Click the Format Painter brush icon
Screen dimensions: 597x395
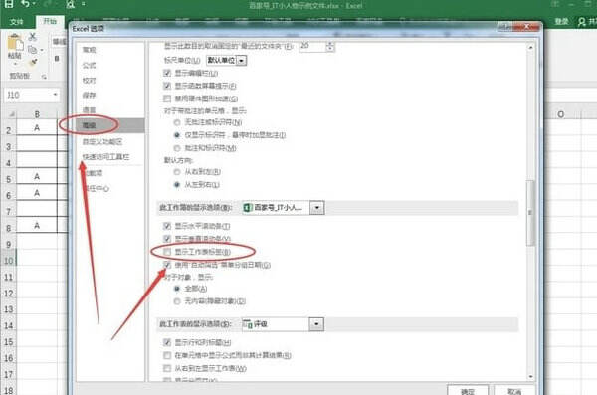coord(33,62)
